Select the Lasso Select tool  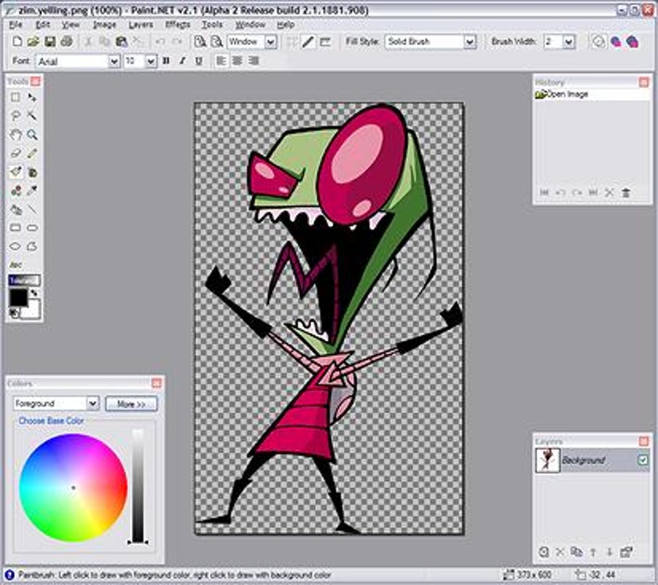15,116
